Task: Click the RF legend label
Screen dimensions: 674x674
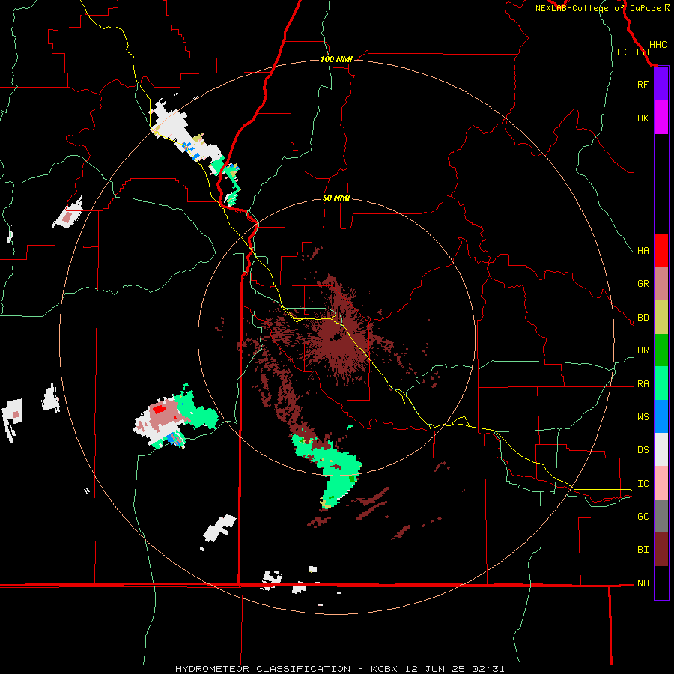Action: 643,84
